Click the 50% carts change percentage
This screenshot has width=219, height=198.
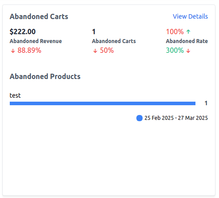pyautogui.click(x=107, y=50)
